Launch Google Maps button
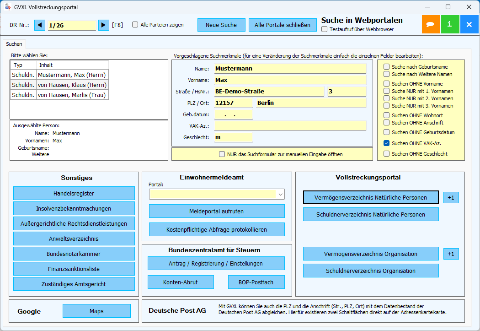Image resolution: width=480 pixels, height=331 pixels. click(96, 311)
